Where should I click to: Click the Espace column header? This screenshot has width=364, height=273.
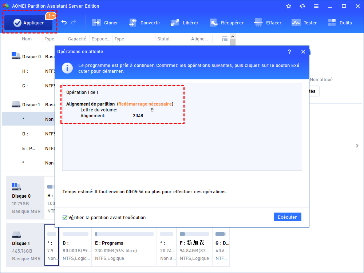[x=101, y=39]
